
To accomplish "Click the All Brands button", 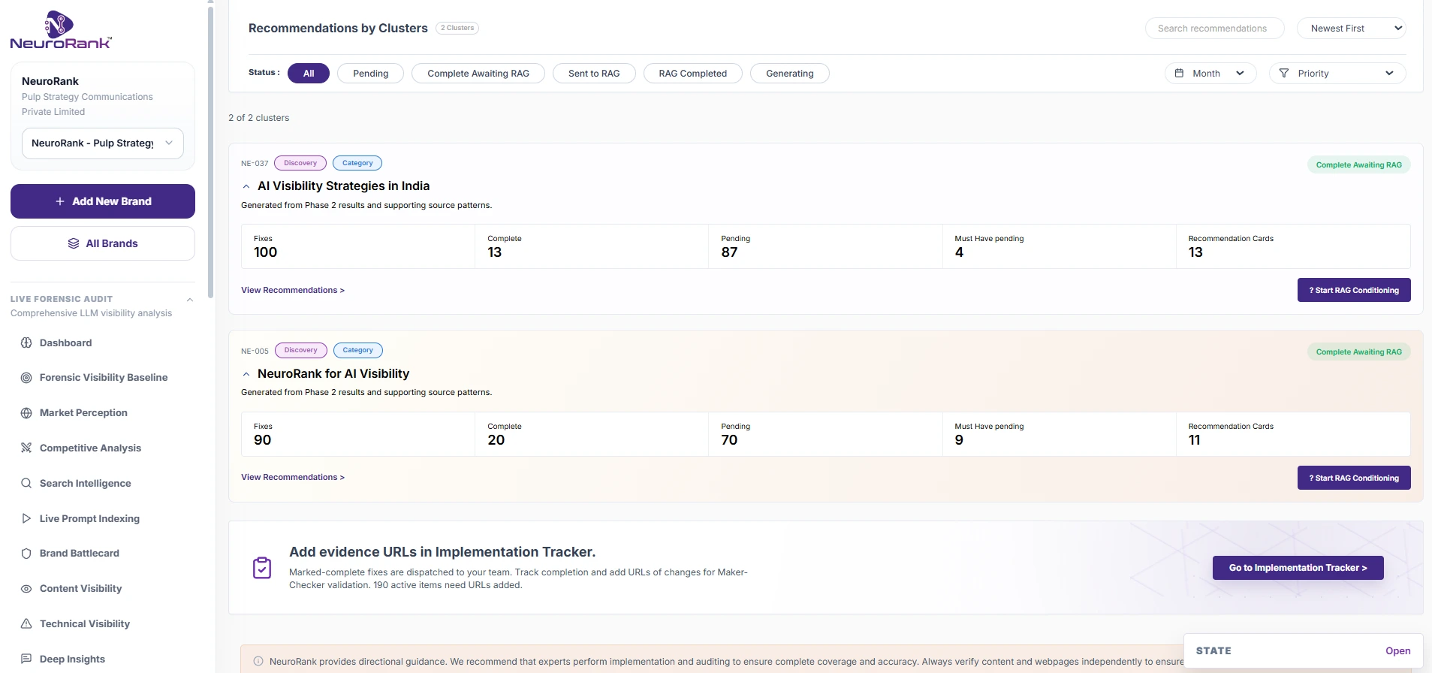I will click(103, 243).
